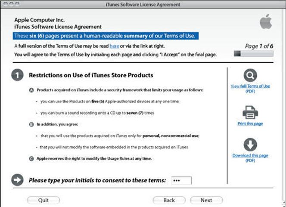Image resolution: width=286 pixels, height=207 pixels.
Task: Click heading 'Restrictions on Use of iTunes Store Products'
Action: 91,75
